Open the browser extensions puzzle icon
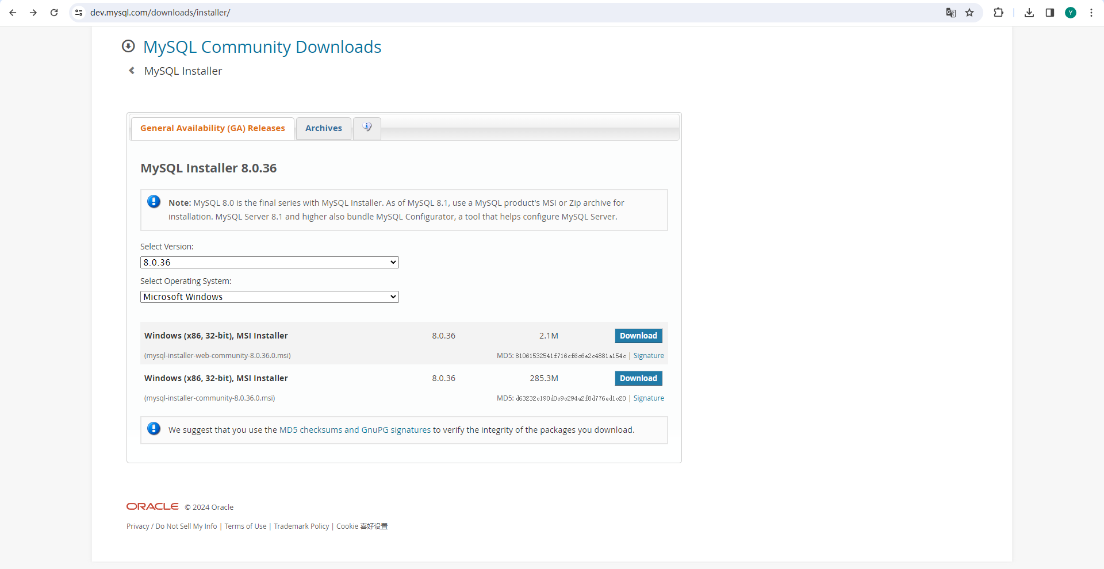The image size is (1104, 569). coord(998,13)
